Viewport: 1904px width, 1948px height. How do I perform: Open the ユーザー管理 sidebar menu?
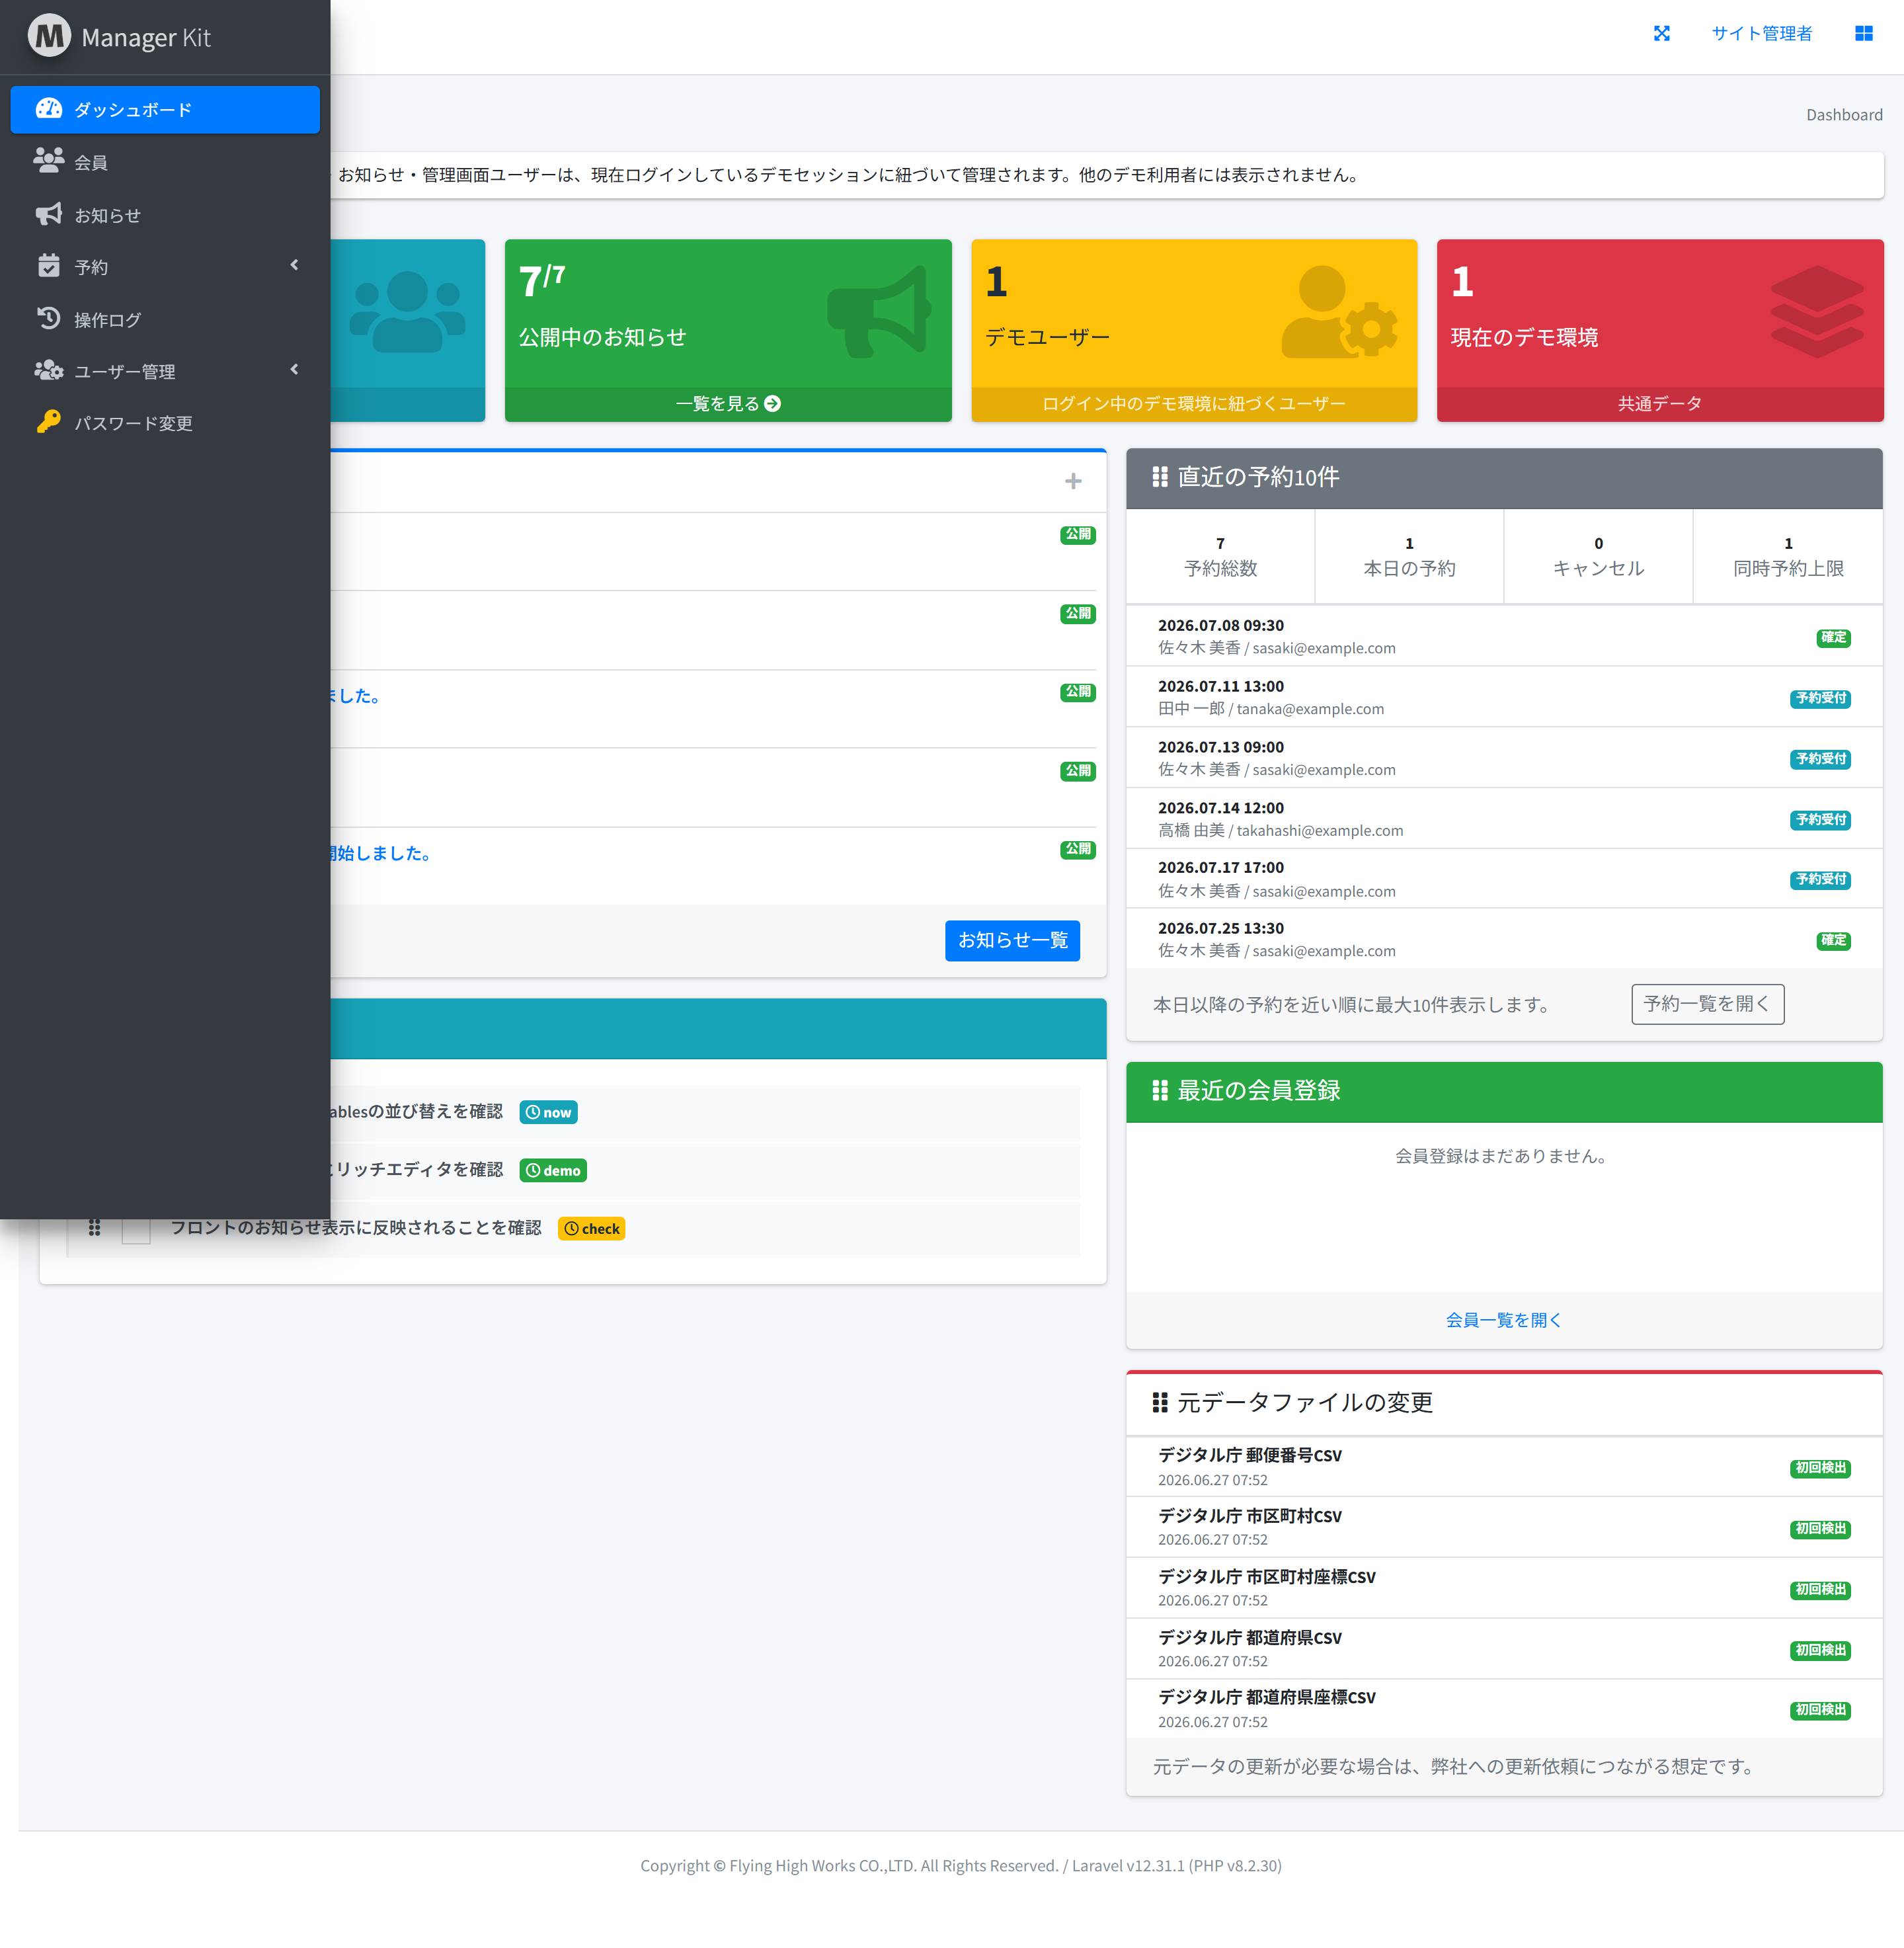pos(165,371)
